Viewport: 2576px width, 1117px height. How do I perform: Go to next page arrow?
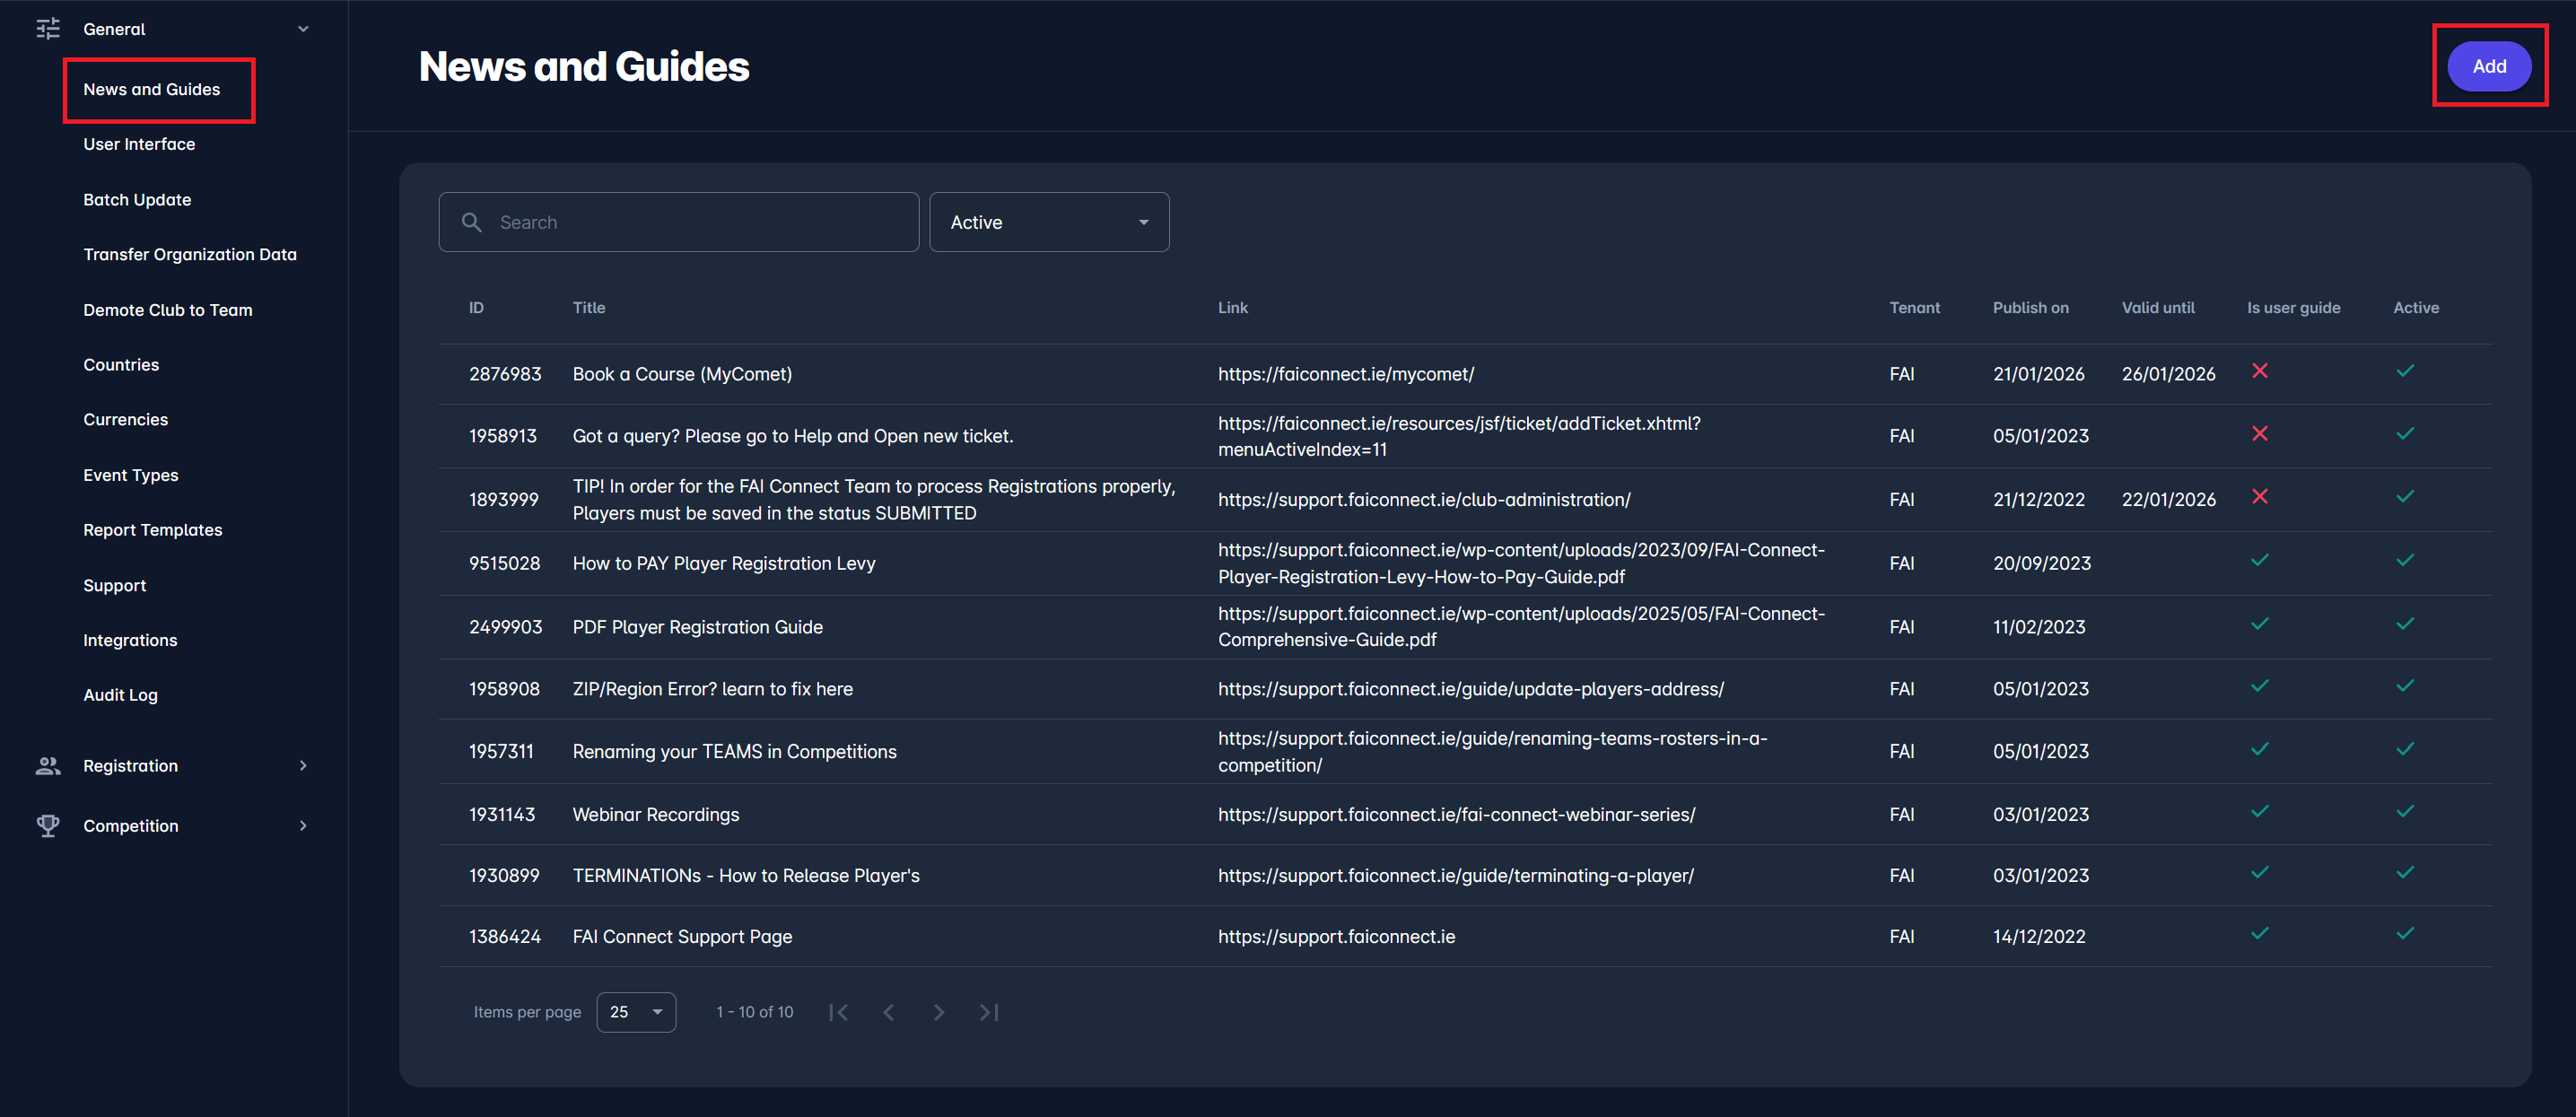[938, 1012]
